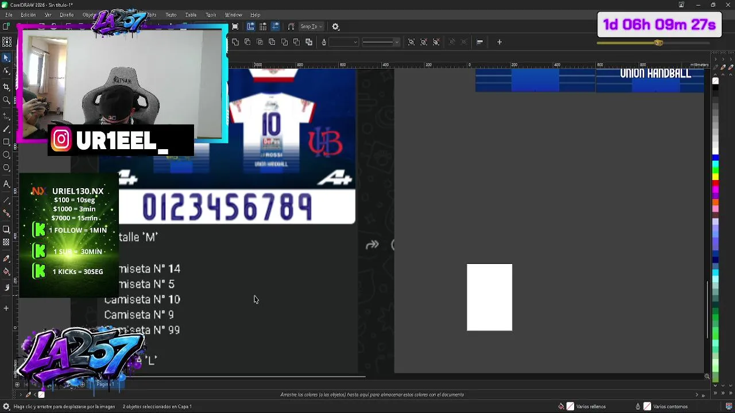Click the 'Camiseta N° 10' text
Screen dimensions: 735x413
pyautogui.click(x=142, y=299)
